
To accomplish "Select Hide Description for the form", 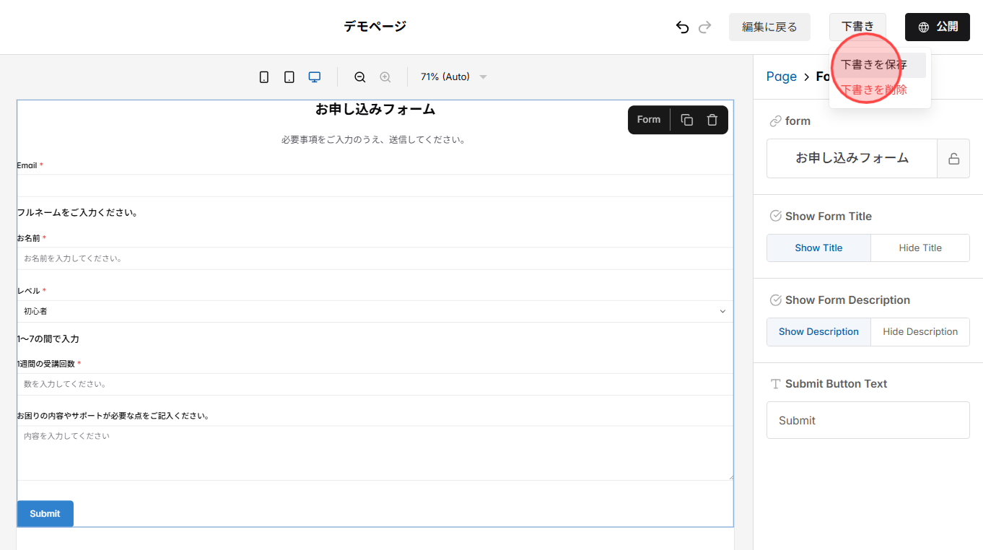I will 920,331.
